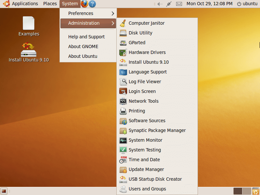The height and width of the screenshot is (195, 260).
Task: Open Log File Viewer by its label
Action: pos(145,82)
